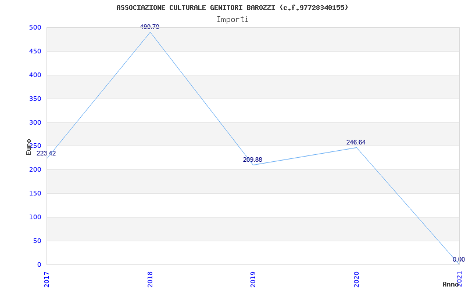The height and width of the screenshot is (290, 465).
Task: Click the 0 y-axis value
Action: pyautogui.click(x=39, y=265)
